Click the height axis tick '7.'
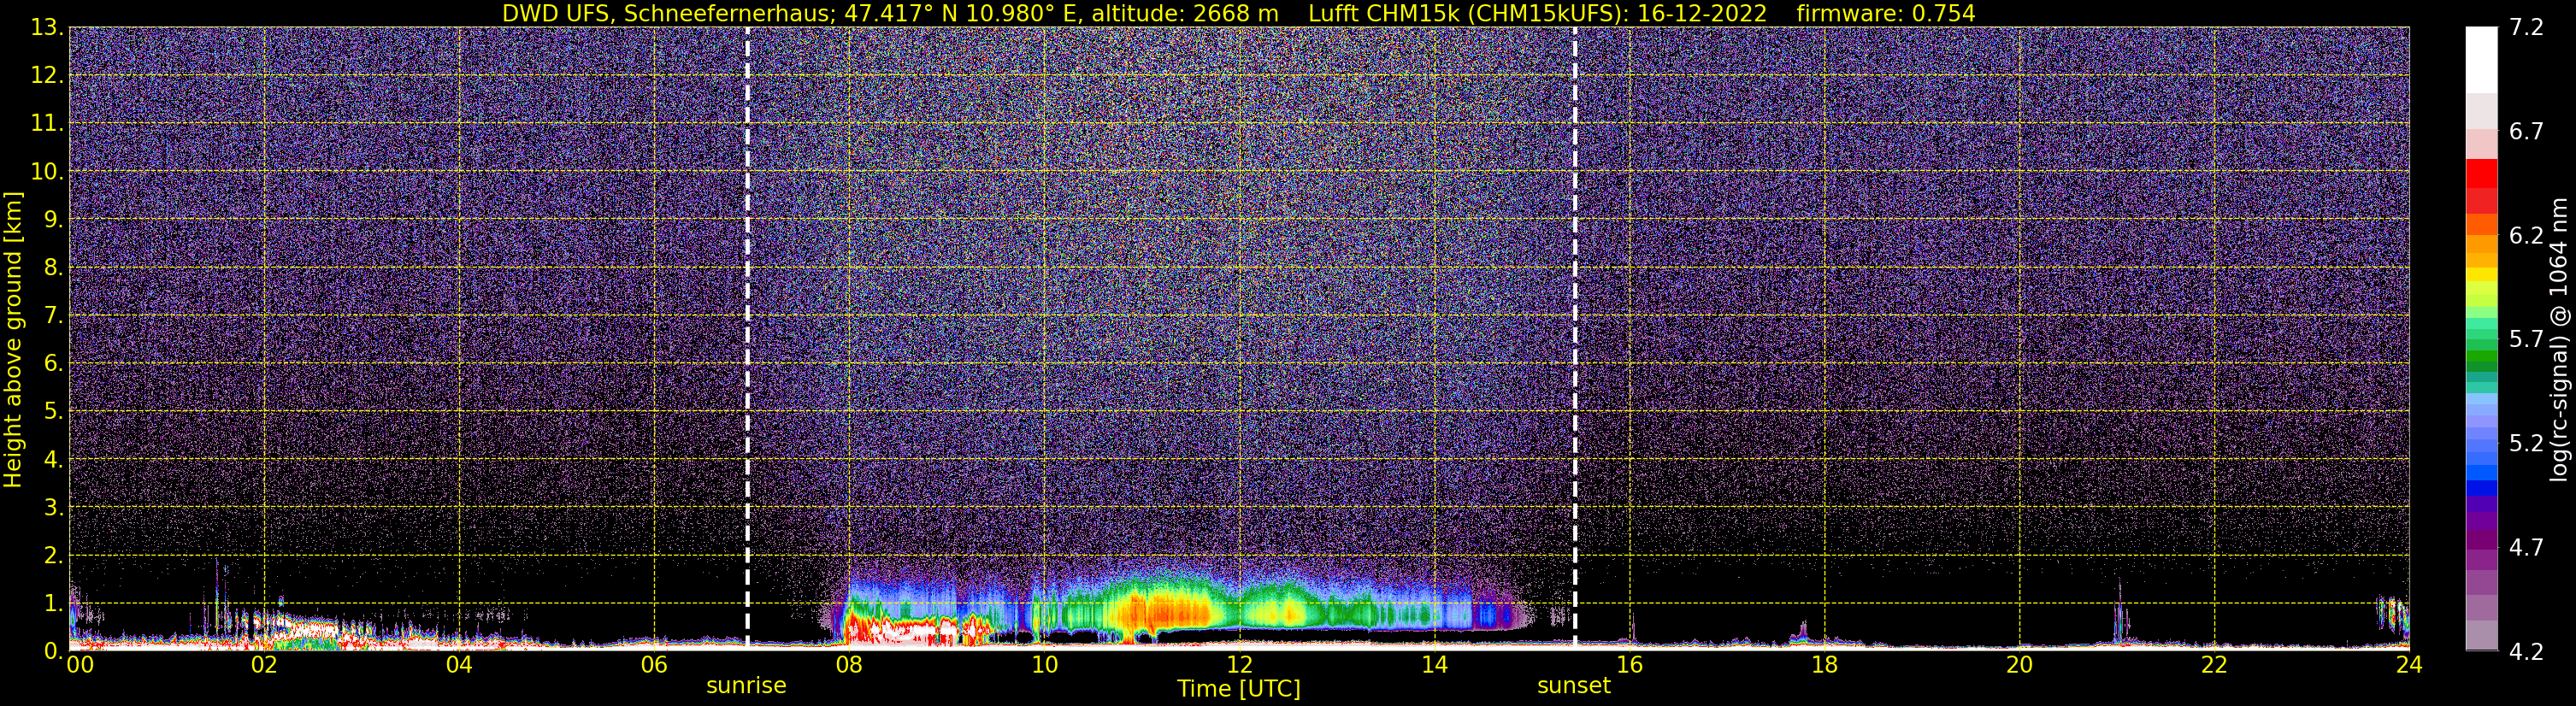 click(53, 316)
